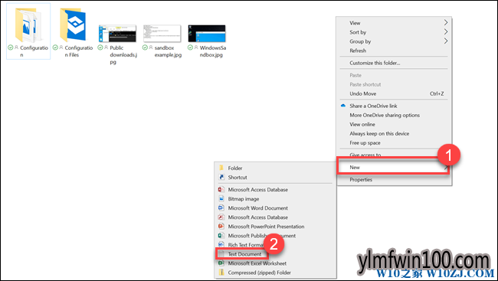
Task: Choose the Bitmap image icon in the submenu
Action: click(x=221, y=199)
